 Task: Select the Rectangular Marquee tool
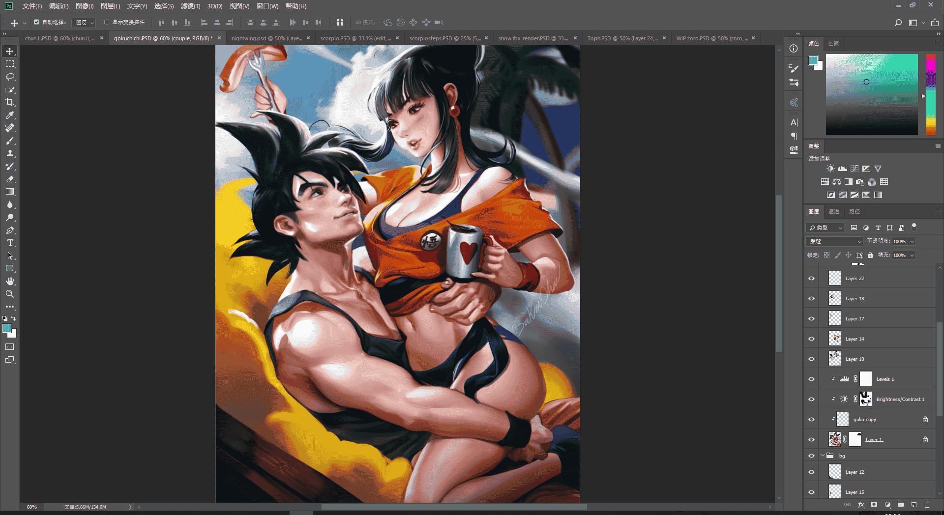pyautogui.click(x=10, y=64)
